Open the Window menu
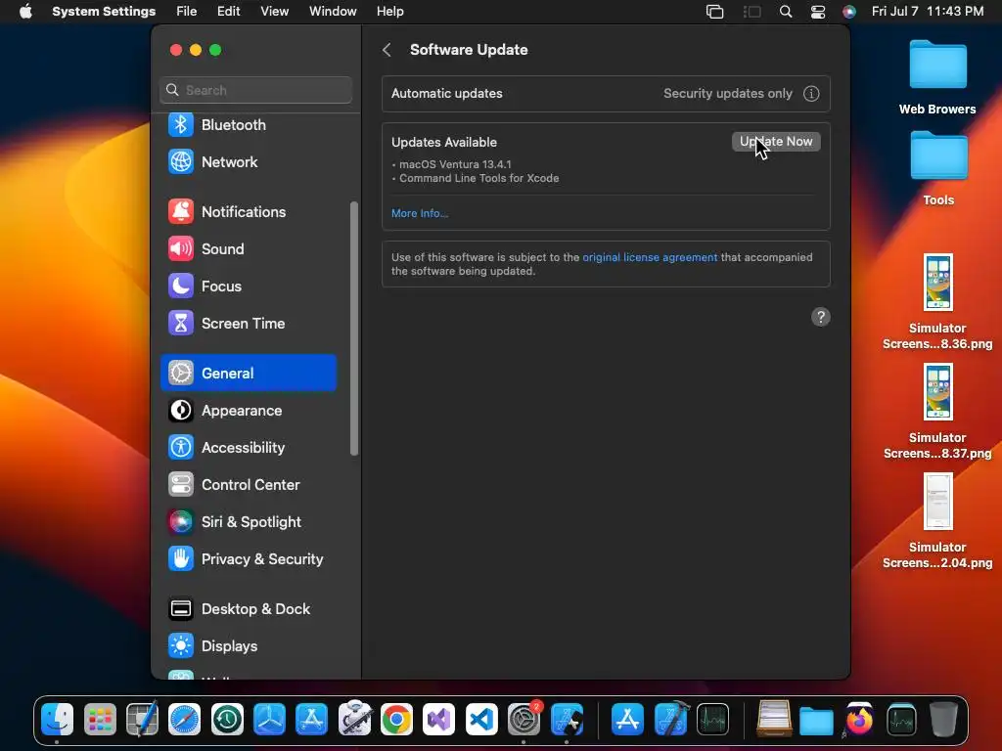Screen dimensions: 1002x751 333,12
